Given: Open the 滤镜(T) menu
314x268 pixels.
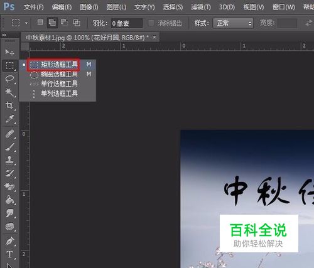Looking at the screenshot, I should pos(201,8).
